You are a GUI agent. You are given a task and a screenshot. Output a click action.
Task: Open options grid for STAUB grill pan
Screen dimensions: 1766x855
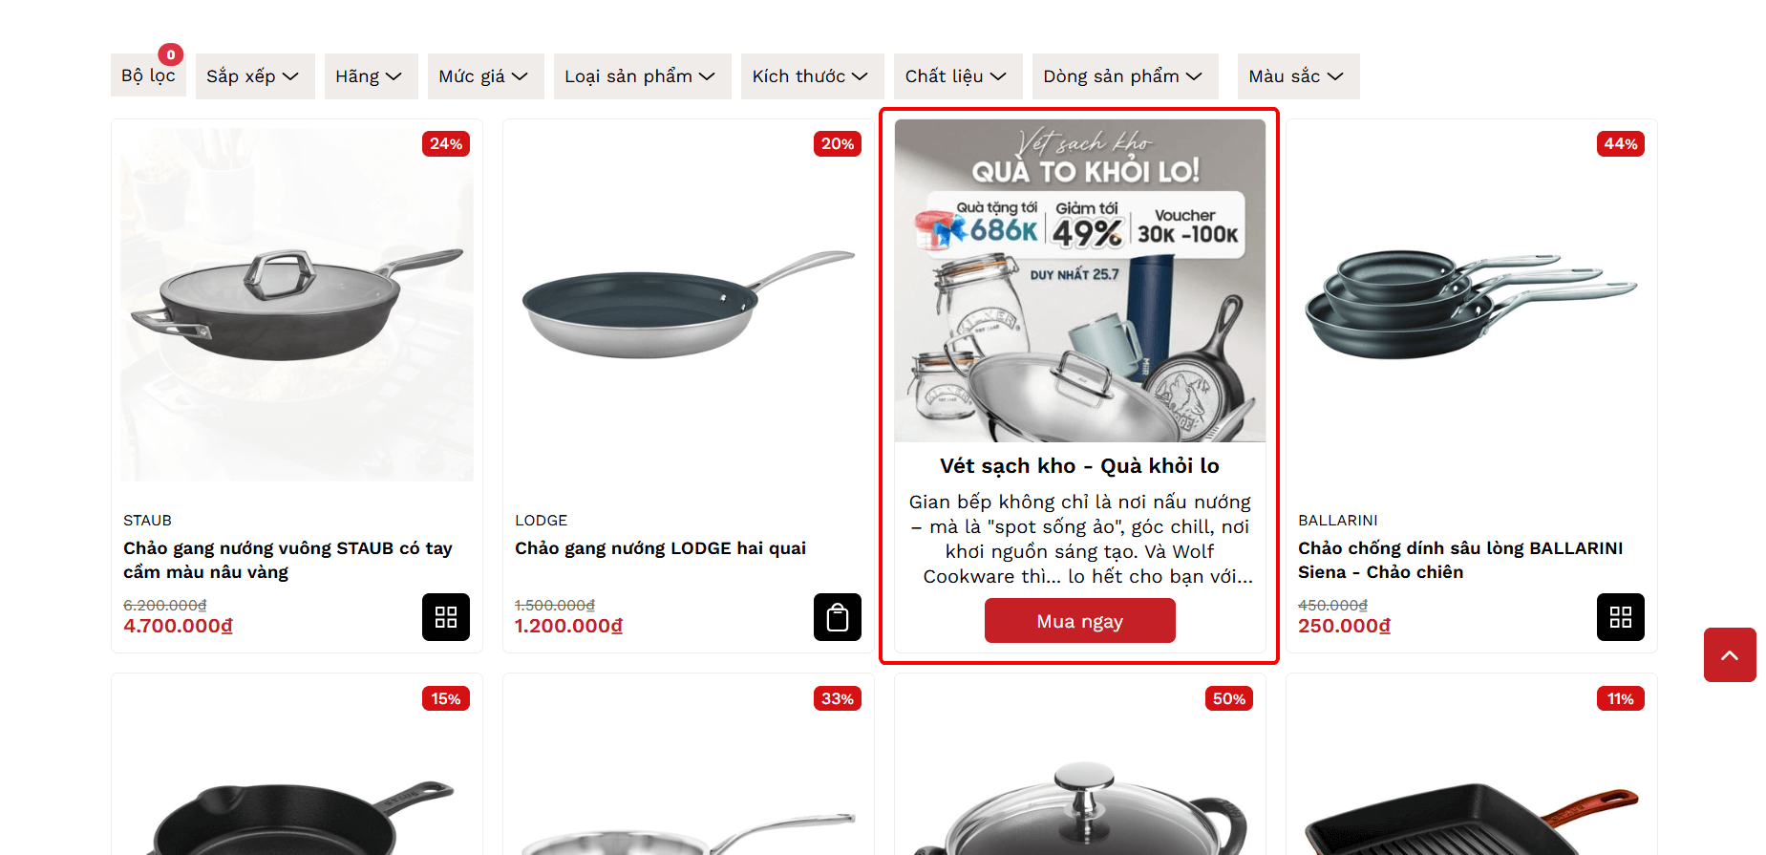click(446, 617)
